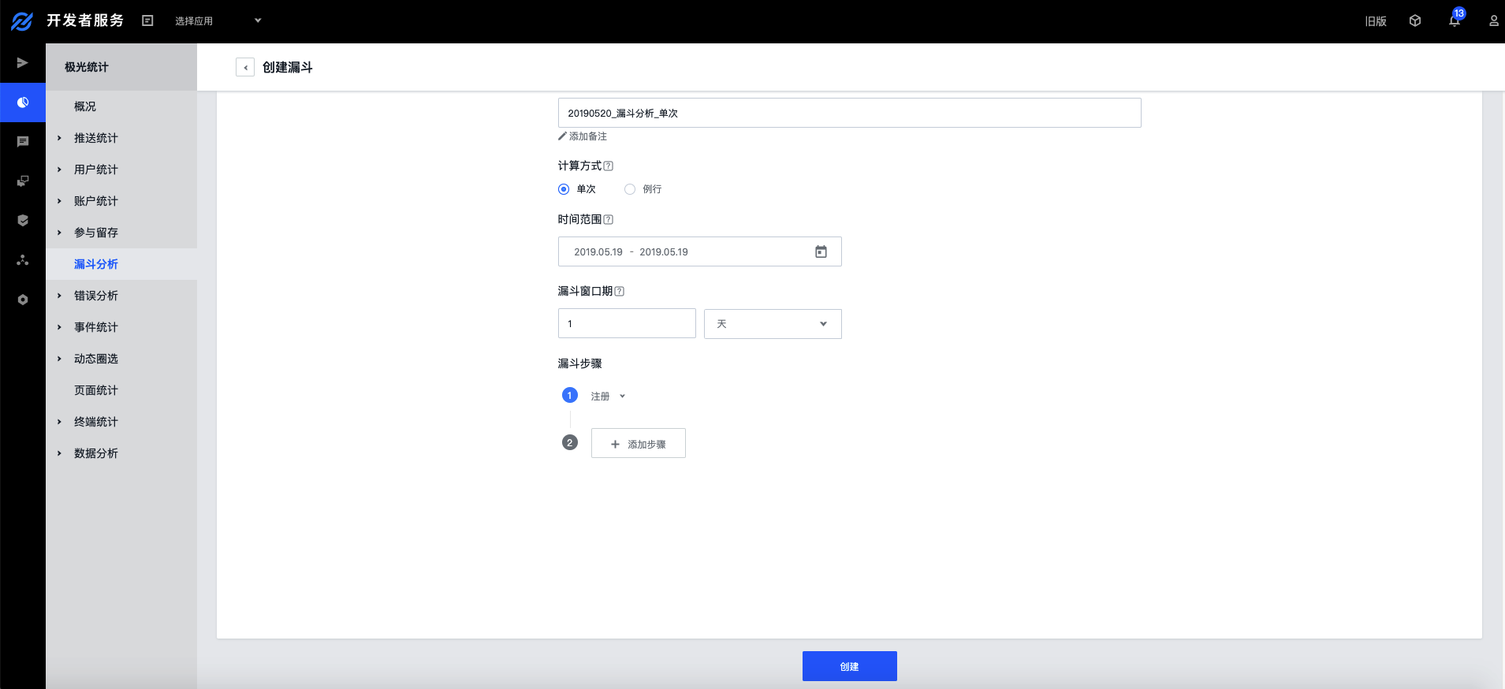The width and height of the screenshot is (1505, 689).
Task: Open the share nodes icon in rail
Action: click(x=23, y=260)
